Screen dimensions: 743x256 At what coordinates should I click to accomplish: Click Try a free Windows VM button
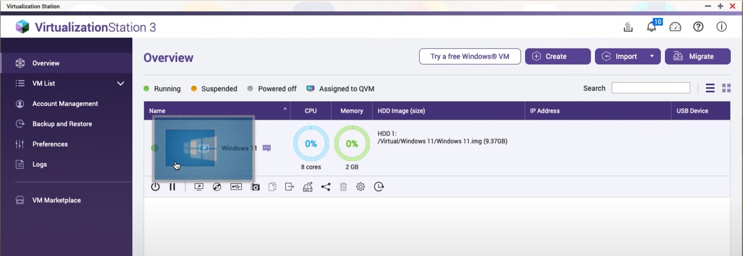point(470,57)
